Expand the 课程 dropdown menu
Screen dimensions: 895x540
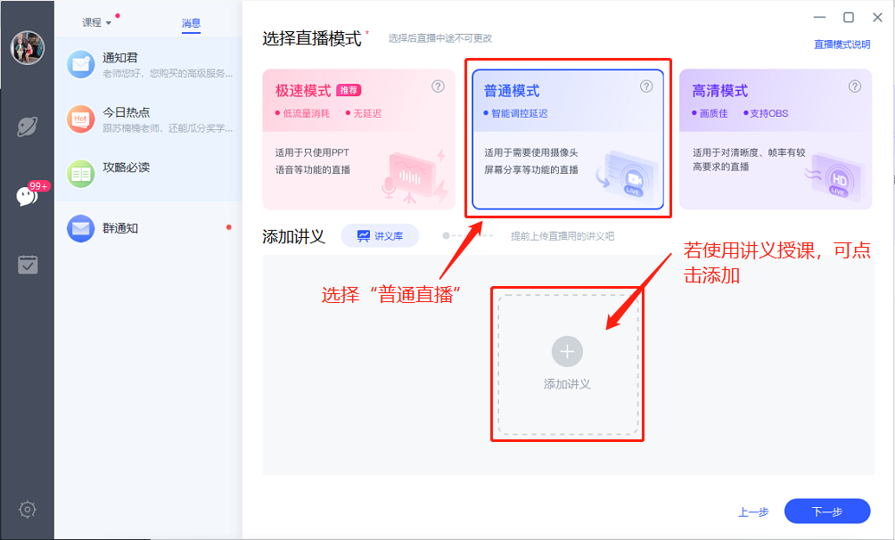coord(97,22)
